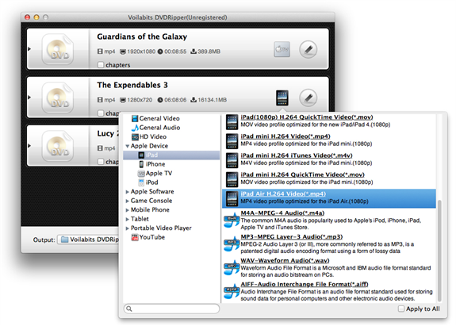Click the iPad mini QuickTime mov icon
The width and height of the screenshot is (456, 326).
[232, 179]
